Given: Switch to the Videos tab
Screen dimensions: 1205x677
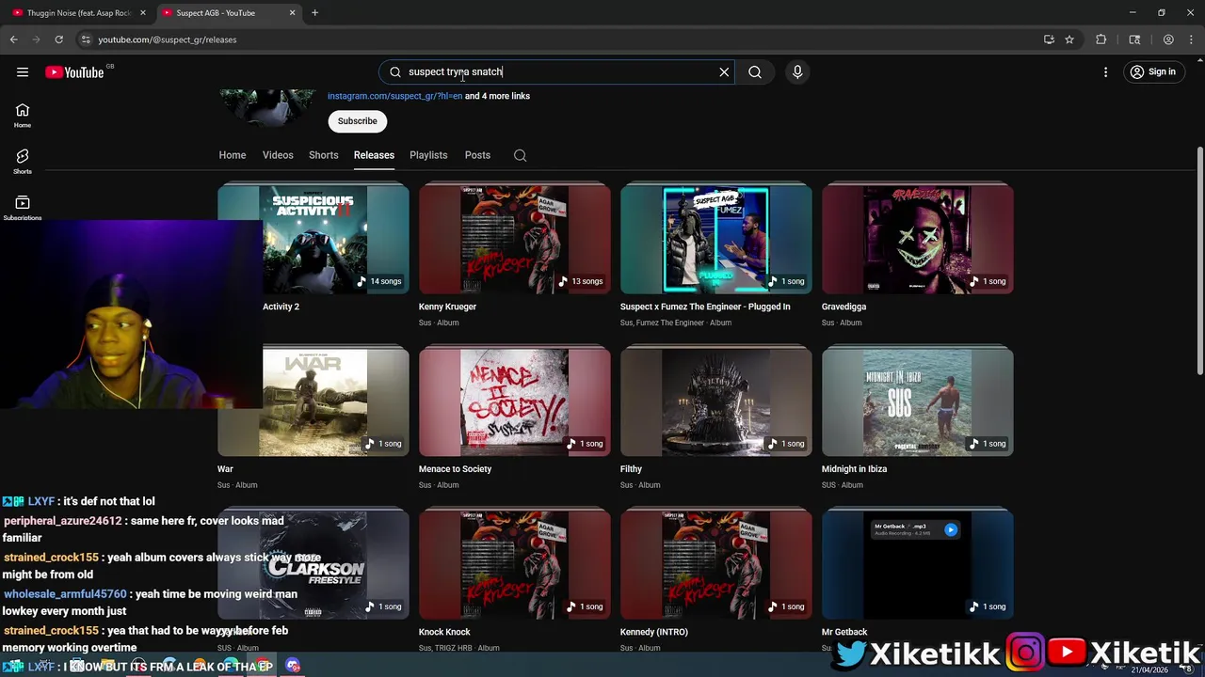Looking at the screenshot, I should [278, 155].
